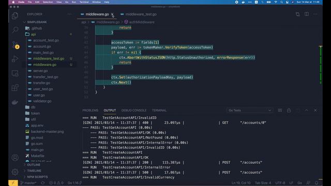Viewport: 331px width, 186px height.
Task: Open the Manage gear icon
Action: click(15, 172)
